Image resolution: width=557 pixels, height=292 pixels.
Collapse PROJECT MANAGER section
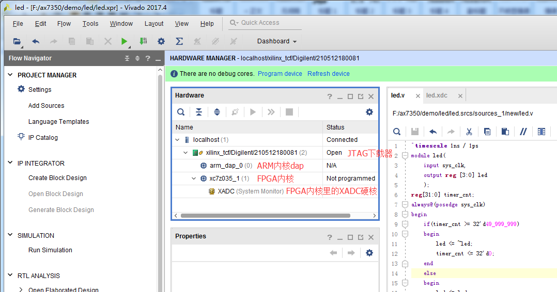point(10,75)
